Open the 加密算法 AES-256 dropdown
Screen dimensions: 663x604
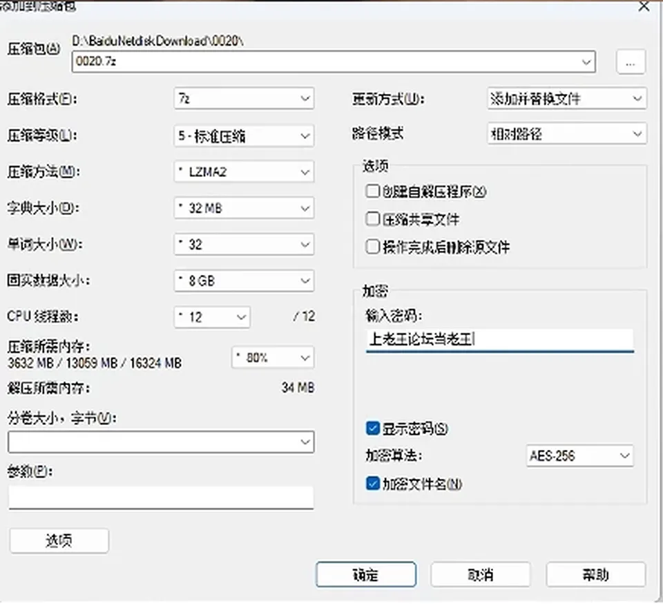click(x=579, y=455)
